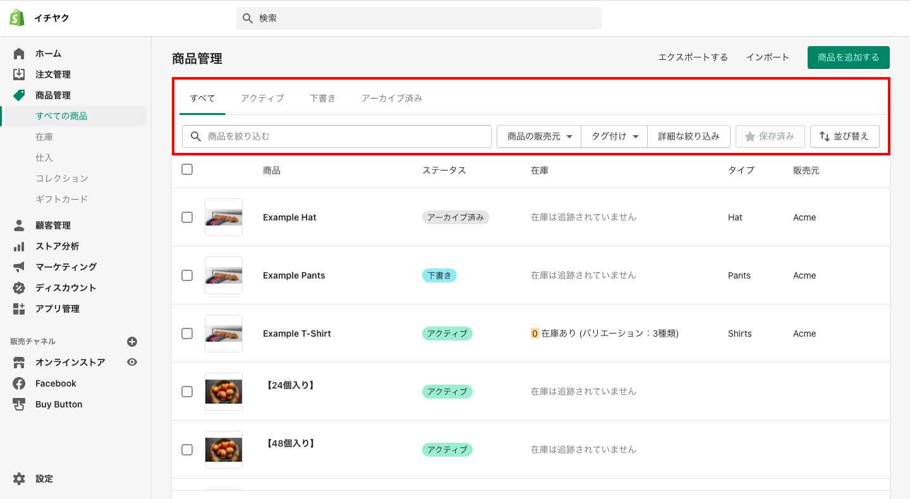
Task: Click the magnifier icon in top search bar
Action: pyautogui.click(x=248, y=18)
